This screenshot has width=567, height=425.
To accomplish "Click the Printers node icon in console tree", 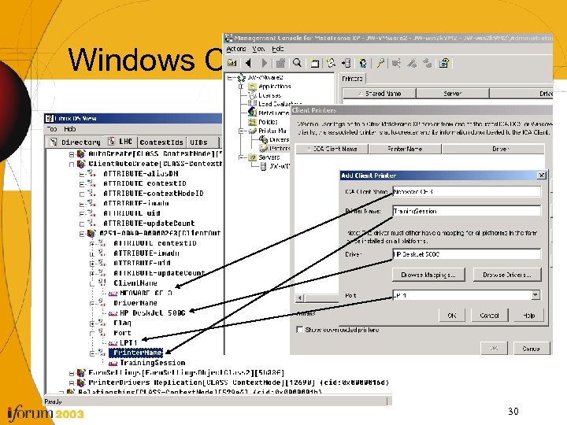I will 264,148.
